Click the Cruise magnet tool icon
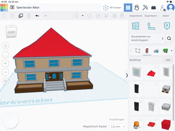The width and height of the screenshot is (175, 131). [x=122, y=16]
